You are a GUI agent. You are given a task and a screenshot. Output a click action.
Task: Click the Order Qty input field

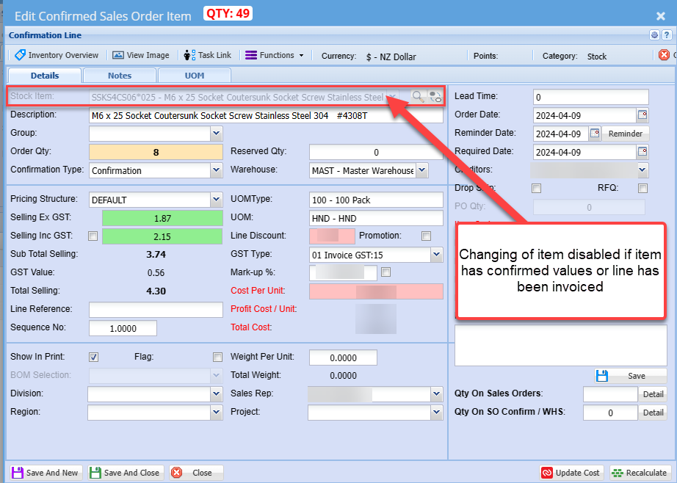click(156, 152)
